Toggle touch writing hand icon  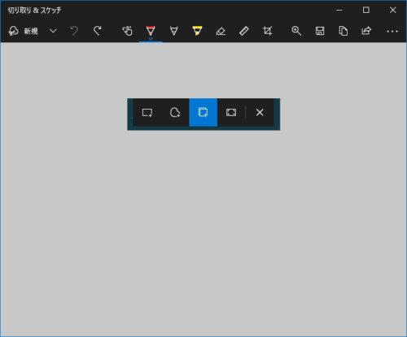point(127,31)
